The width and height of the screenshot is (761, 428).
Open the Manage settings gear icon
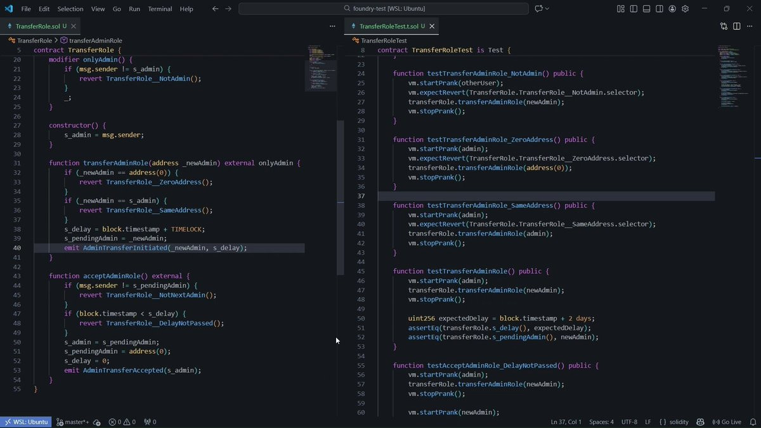coord(685,9)
